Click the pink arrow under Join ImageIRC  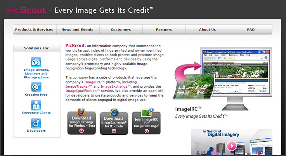pyautogui.click(x=147, y=131)
